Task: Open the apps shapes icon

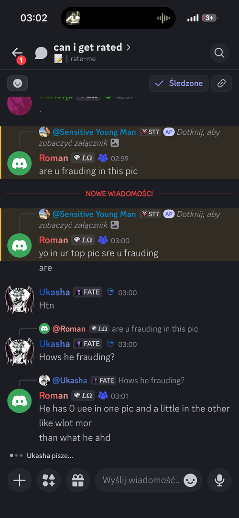Action: click(x=49, y=480)
